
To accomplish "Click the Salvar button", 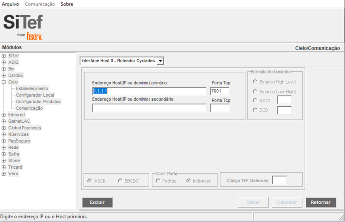I will (253, 203).
